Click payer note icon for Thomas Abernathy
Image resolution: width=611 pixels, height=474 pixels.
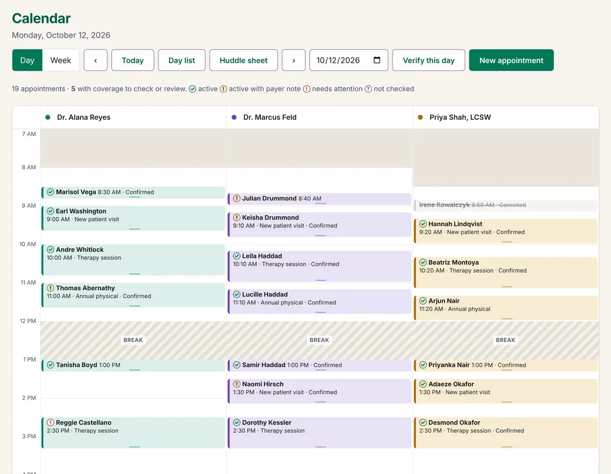[51, 288]
